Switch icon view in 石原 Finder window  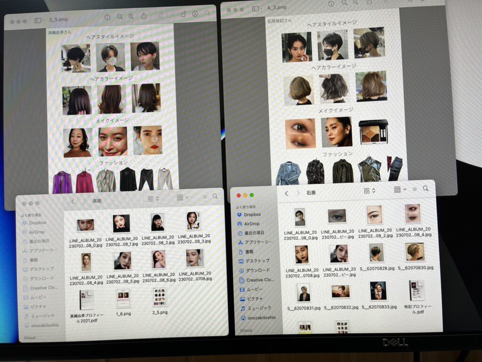click(x=366, y=191)
